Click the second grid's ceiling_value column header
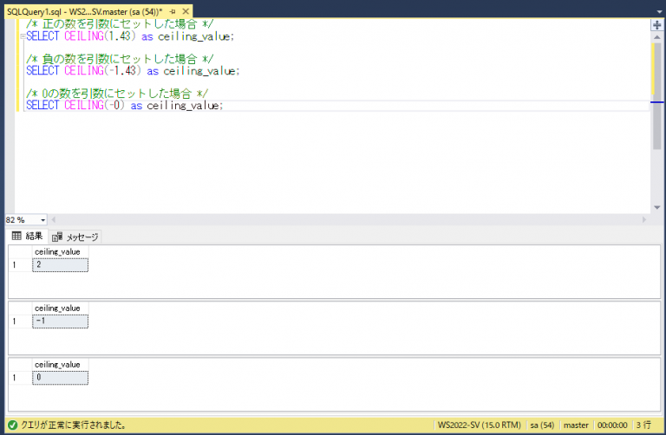 tap(61, 308)
